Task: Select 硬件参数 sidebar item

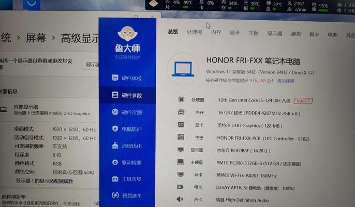Action: tap(127, 95)
